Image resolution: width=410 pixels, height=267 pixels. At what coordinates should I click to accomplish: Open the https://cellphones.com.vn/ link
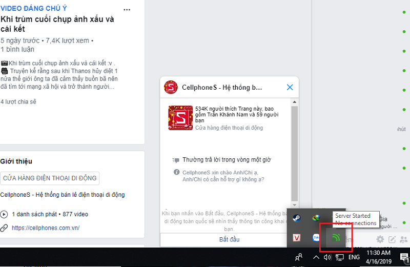click(x=46, y=228)
